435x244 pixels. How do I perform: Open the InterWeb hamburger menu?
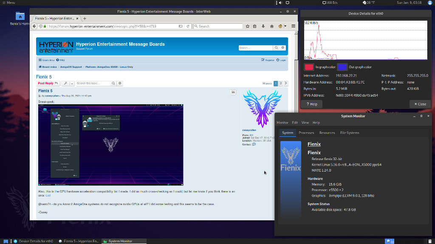293,26
